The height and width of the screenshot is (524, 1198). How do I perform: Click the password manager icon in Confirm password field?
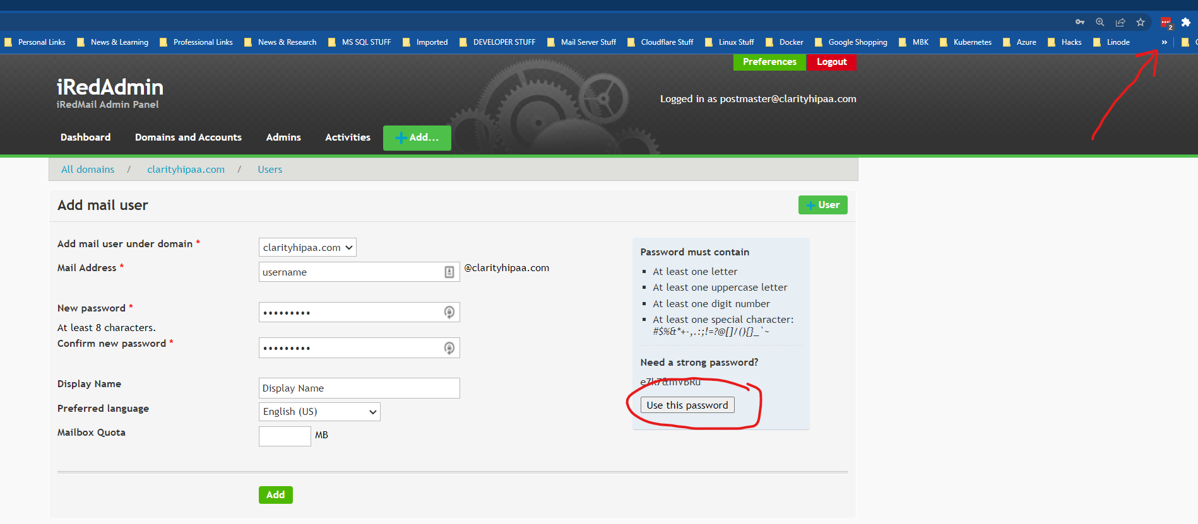[x=449, y=348]
